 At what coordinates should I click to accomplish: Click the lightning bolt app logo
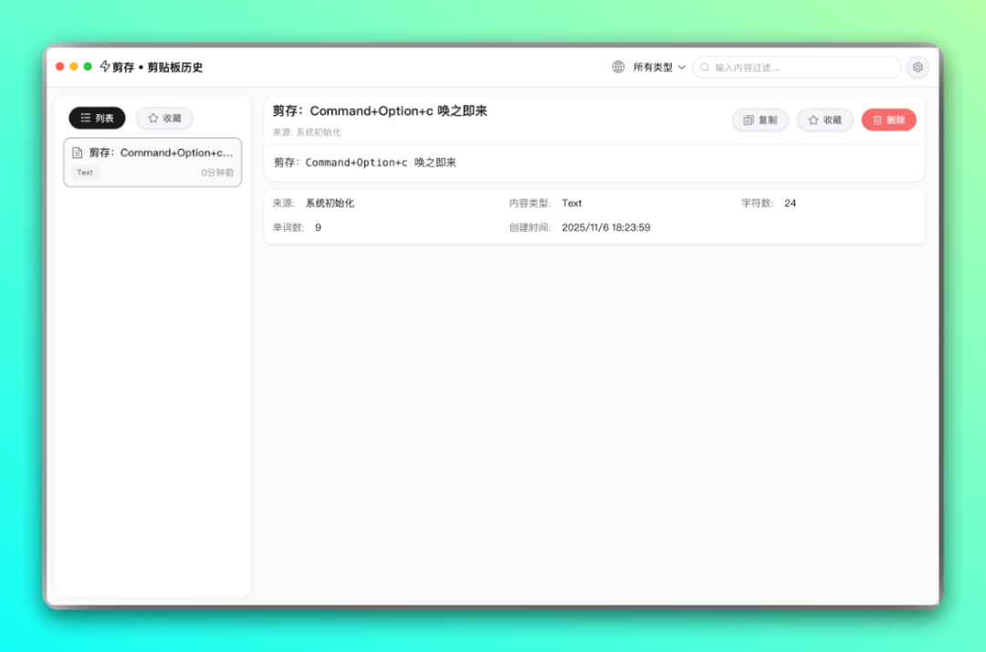click(105, 67)
